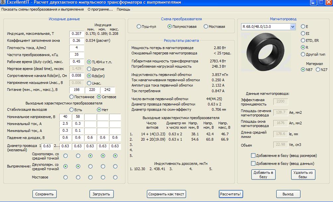The height and width of the screenshot is (202, 333).
Task: Choose core type R
Action: [303, 47]
